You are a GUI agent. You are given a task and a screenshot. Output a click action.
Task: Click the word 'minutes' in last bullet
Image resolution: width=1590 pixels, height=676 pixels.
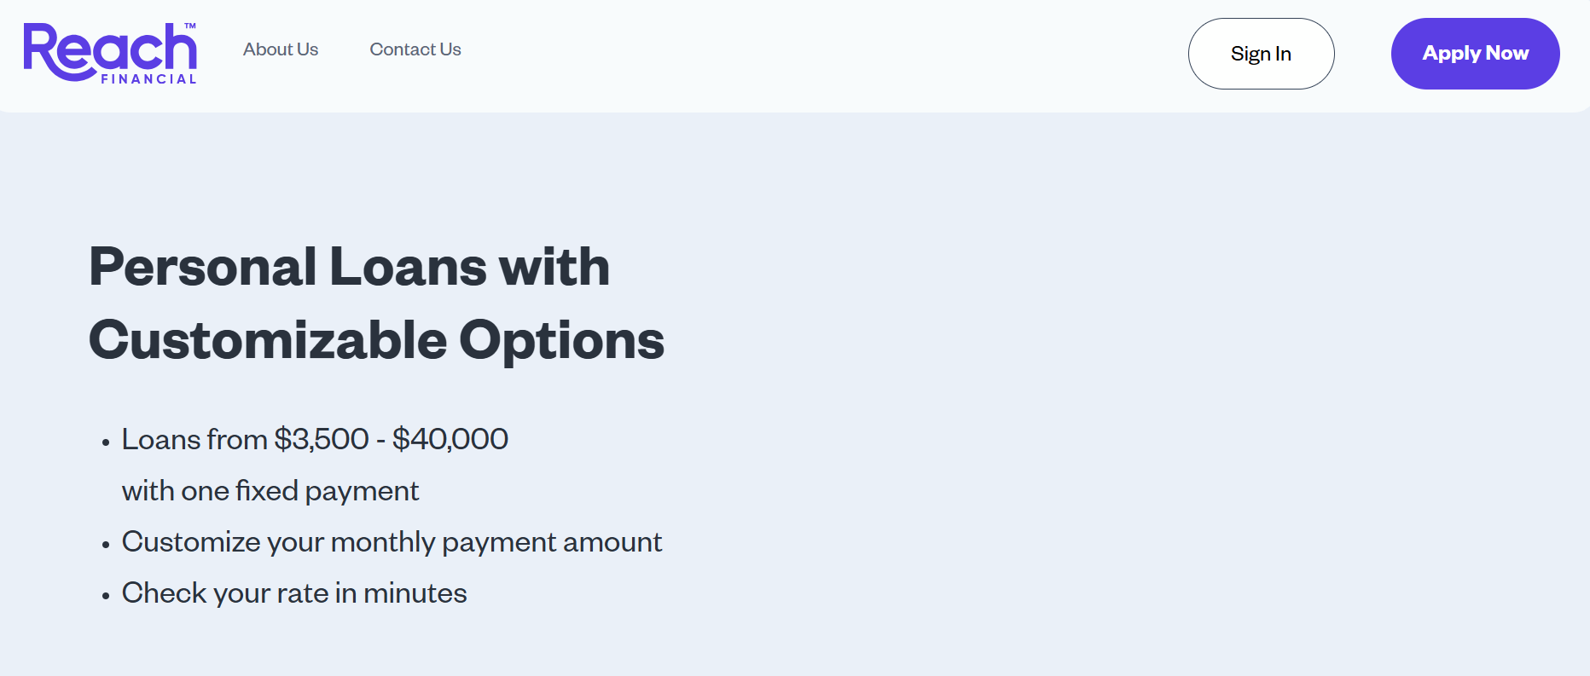(415, 593)
